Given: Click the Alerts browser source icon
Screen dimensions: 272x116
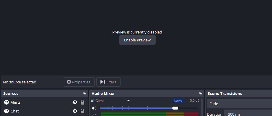Looking at the screenshot, I should tap(6, 102).
